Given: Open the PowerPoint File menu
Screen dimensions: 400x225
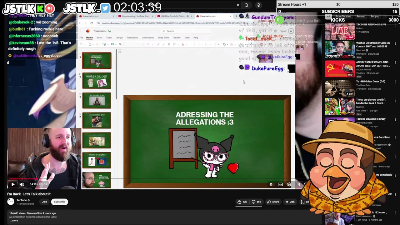Looking at the screenshot, I should pos(81,37).
